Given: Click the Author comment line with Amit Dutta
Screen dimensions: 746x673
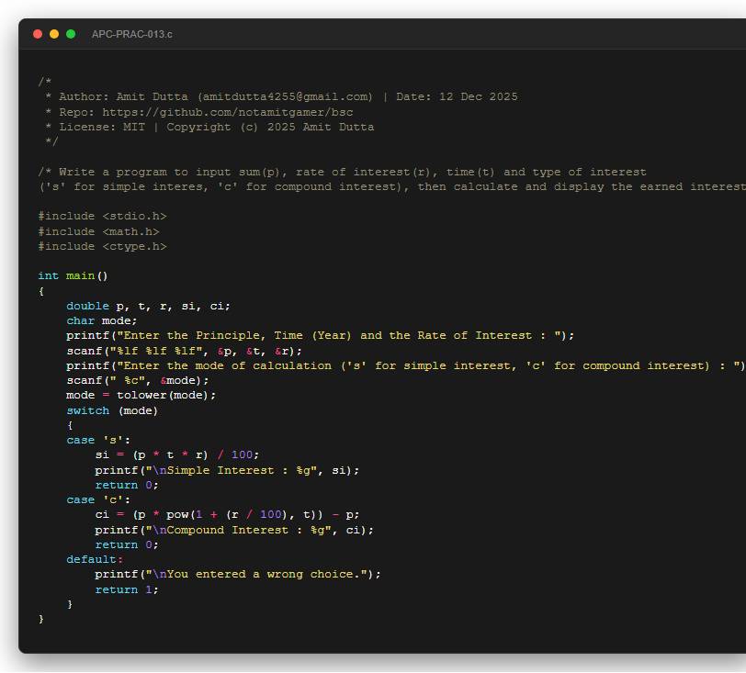Looking at the screenshot, I should coord(281,96).
